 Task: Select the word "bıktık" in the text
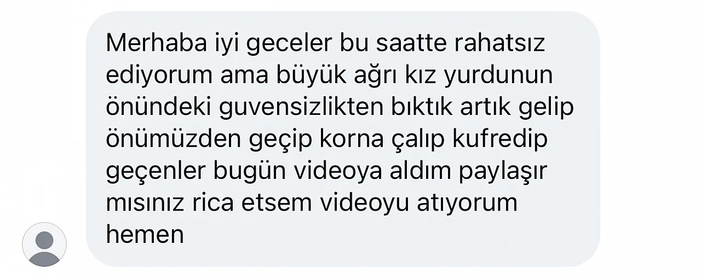[421, 107]
